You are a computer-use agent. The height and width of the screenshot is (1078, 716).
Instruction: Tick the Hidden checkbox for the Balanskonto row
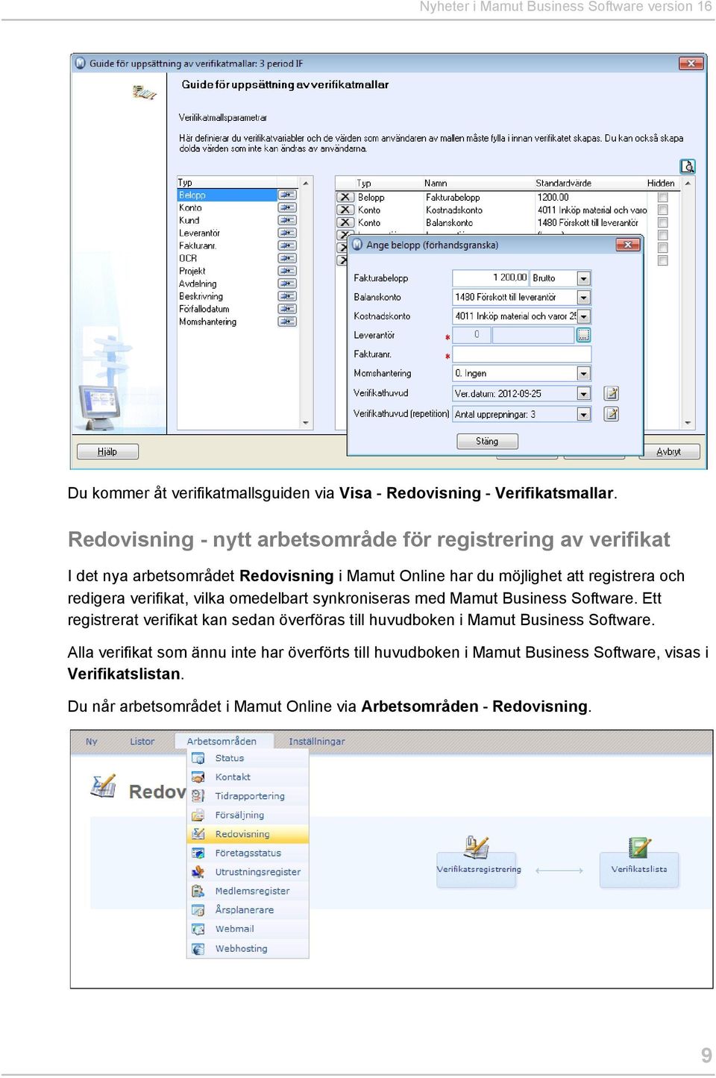pos(663,223)
